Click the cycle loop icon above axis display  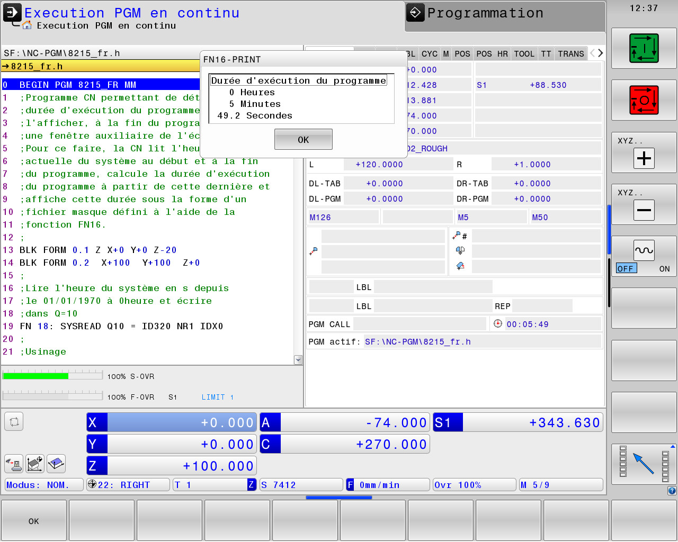pos(14,422)
